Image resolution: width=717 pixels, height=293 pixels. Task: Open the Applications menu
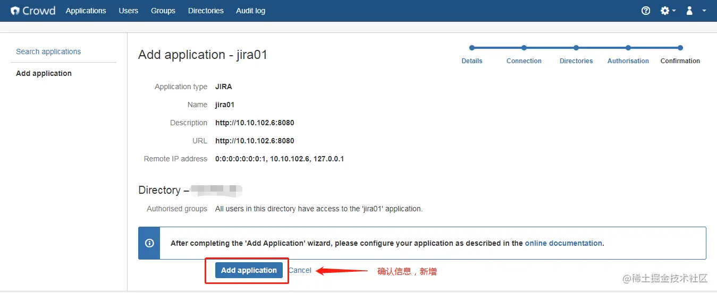pos(86,11)
